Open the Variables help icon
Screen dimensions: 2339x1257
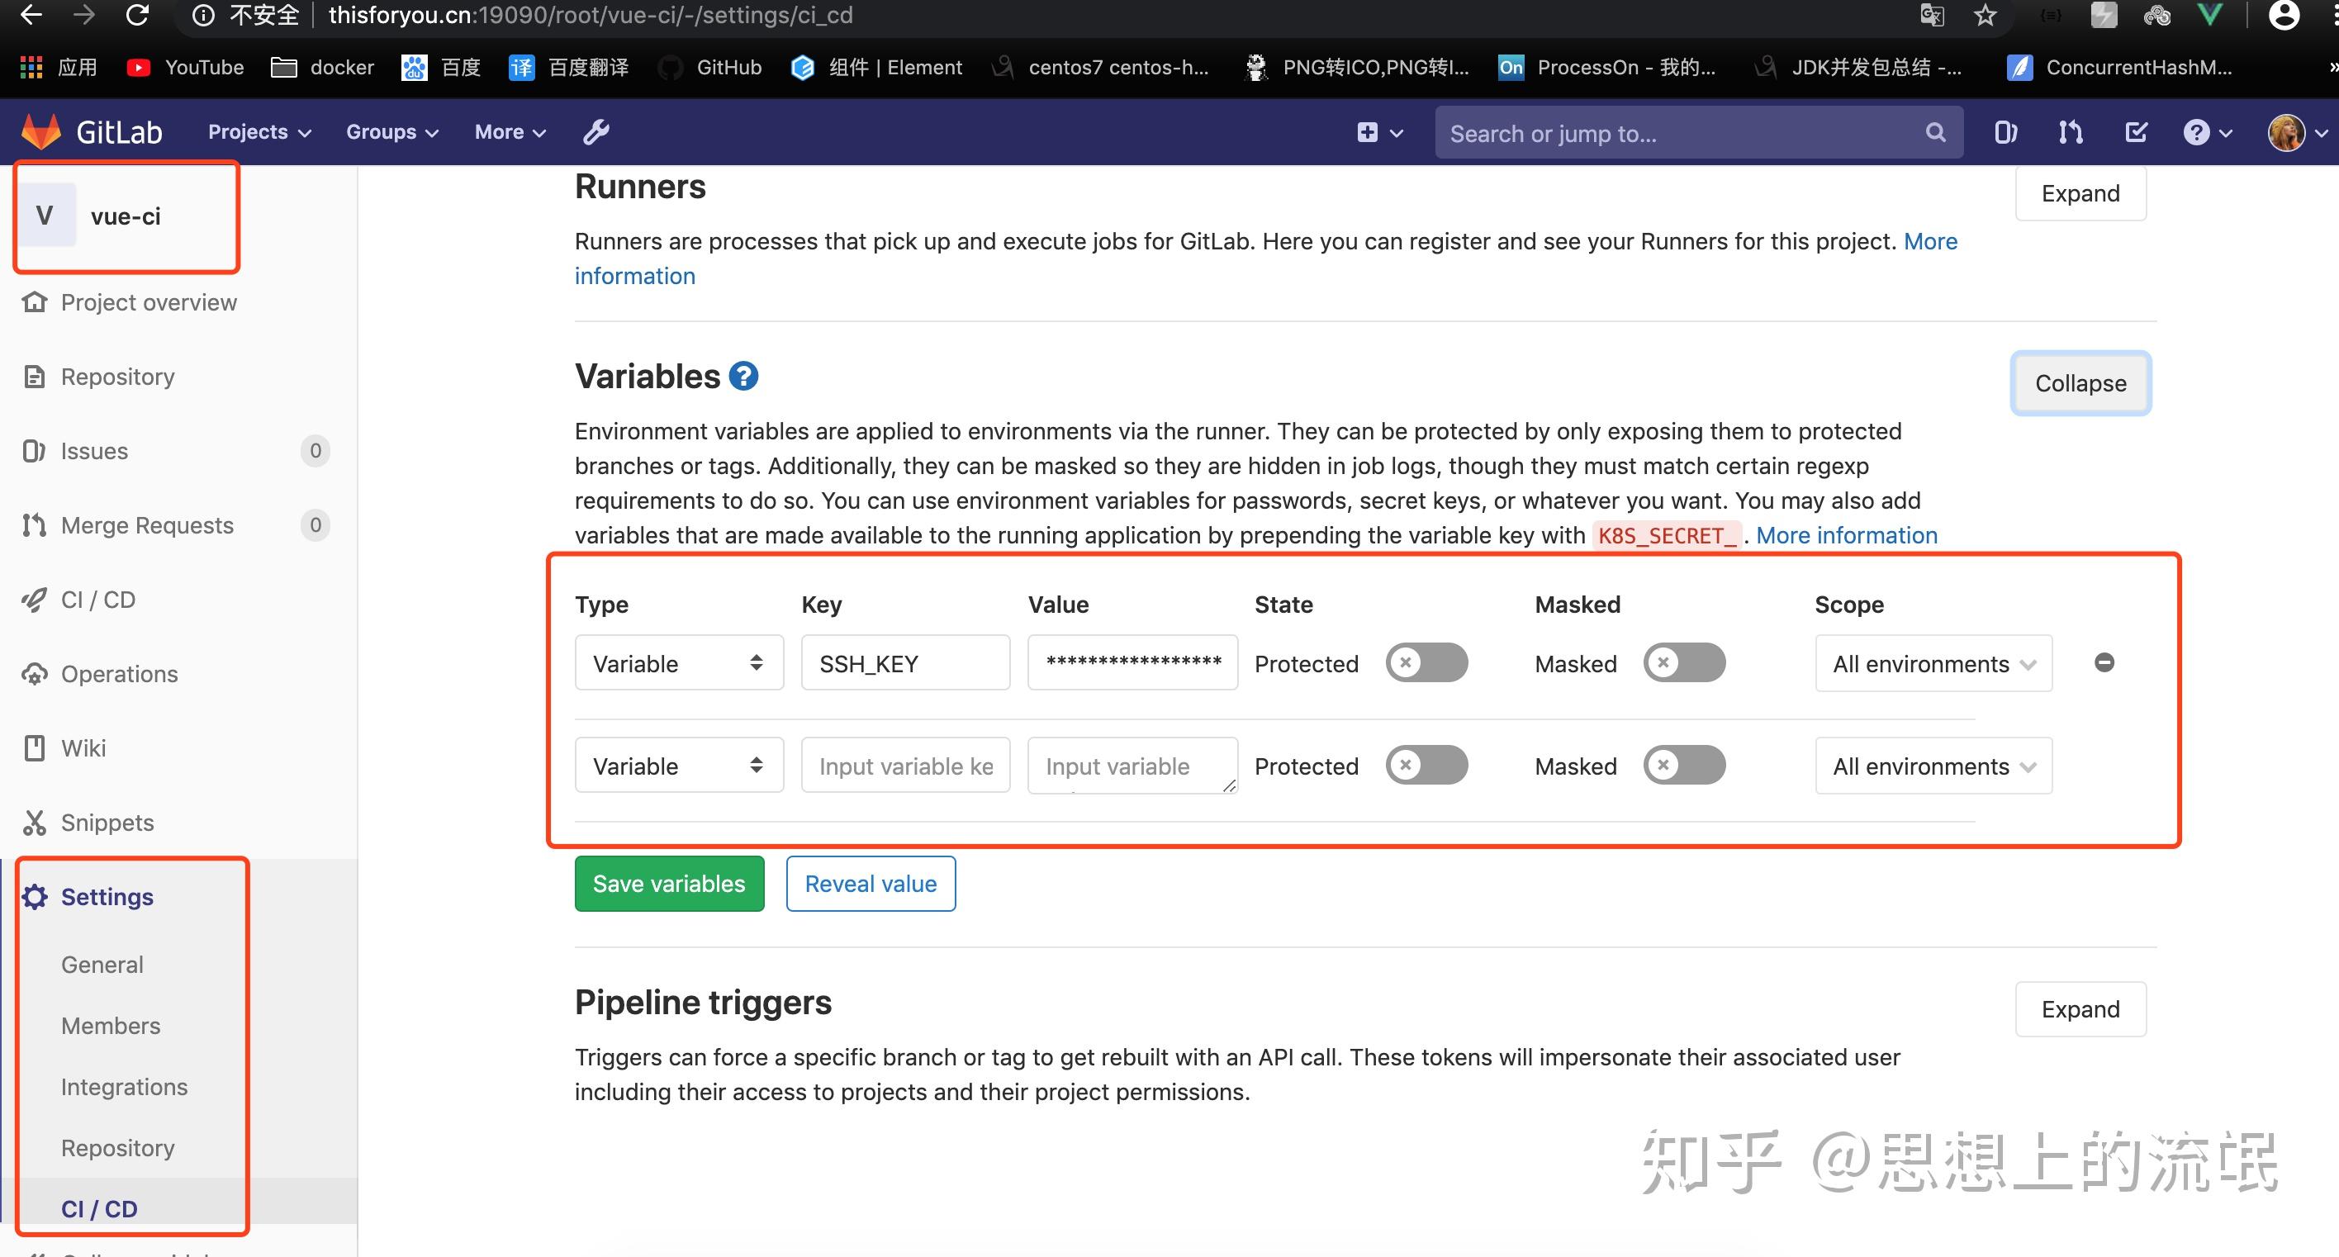click(x=743, y=375)
